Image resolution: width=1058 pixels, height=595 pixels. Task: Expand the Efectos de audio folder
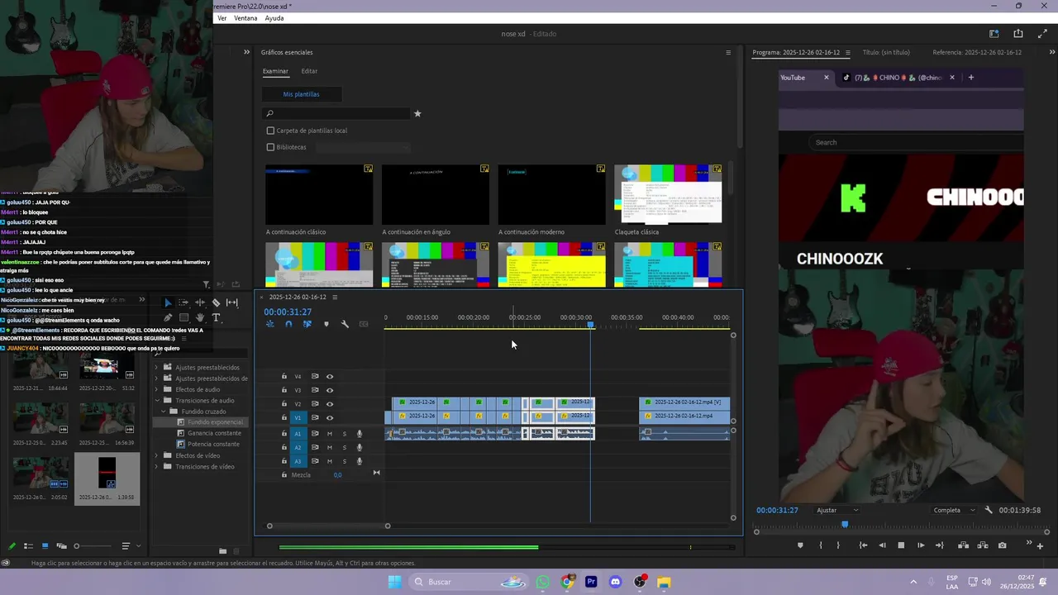coord(157,389)
